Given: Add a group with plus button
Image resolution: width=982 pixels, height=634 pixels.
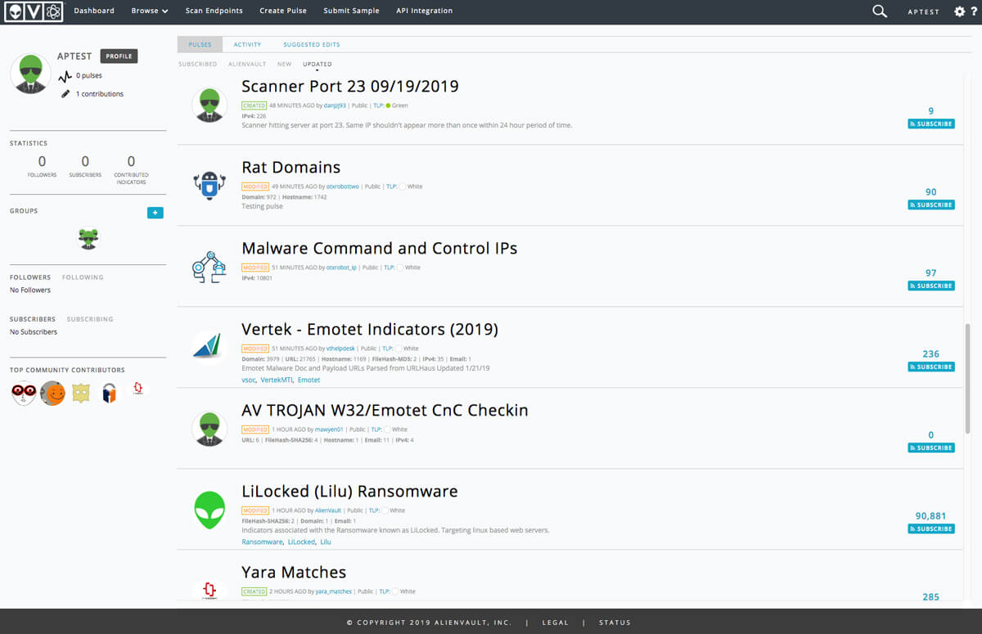Looking at the screenshot, I should [x=155, y=213].
